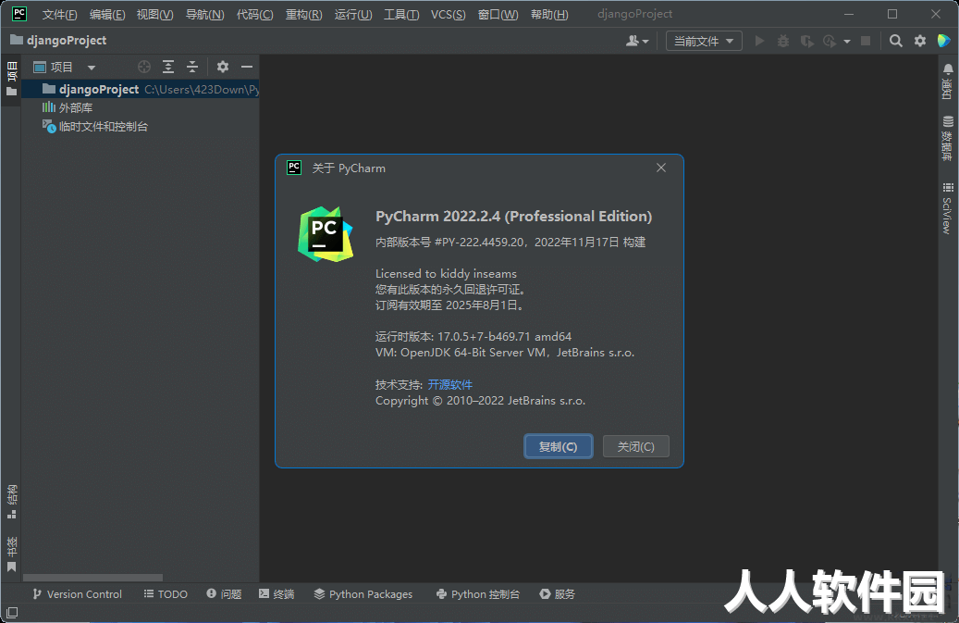Open the 数据库 tool window side tab

(x=947, y=138)
